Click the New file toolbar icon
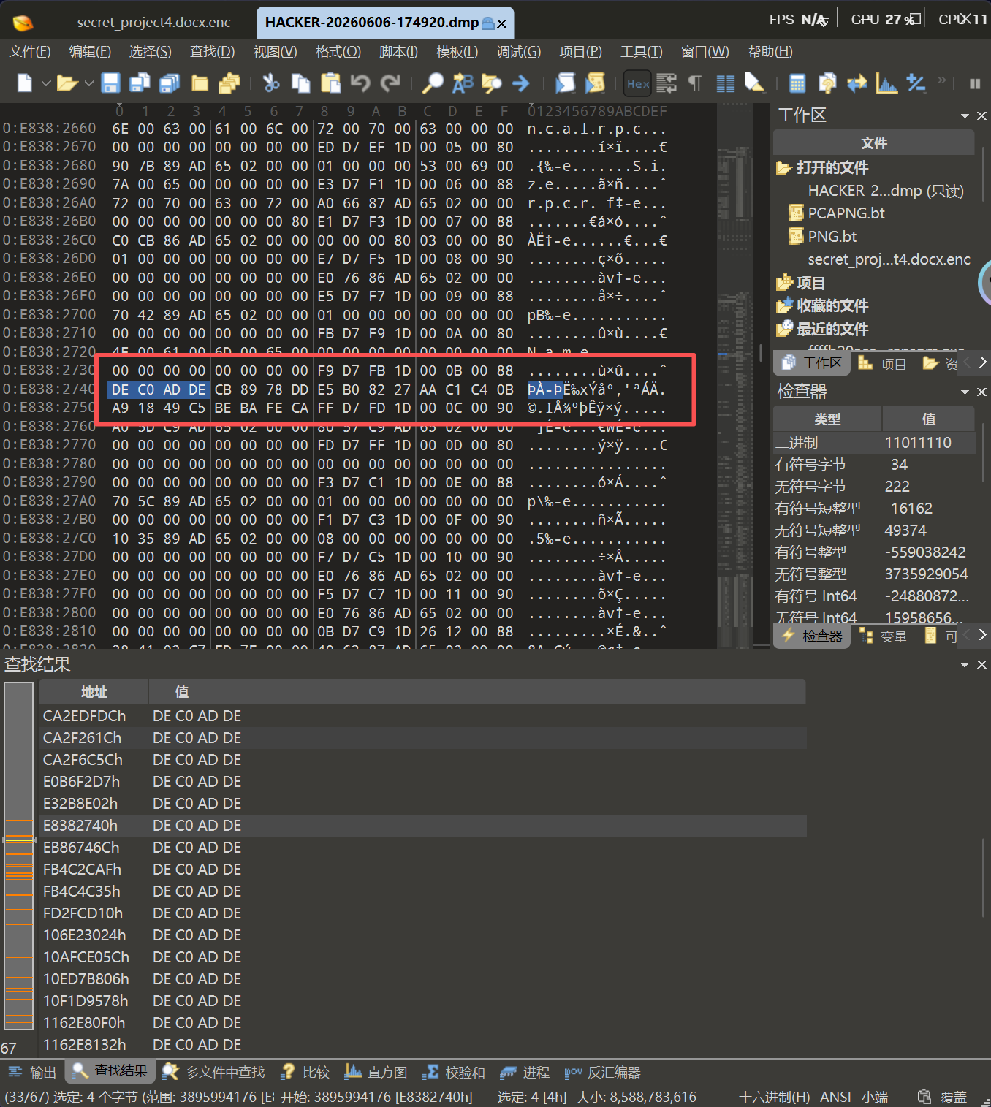 (x=24, y=83)
